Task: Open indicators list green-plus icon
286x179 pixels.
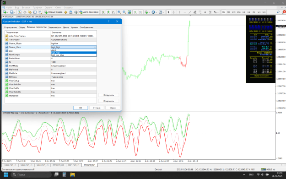Action: tap(146, 12)
